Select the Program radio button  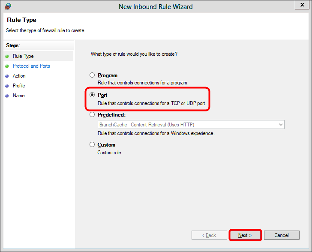(92, 75)
